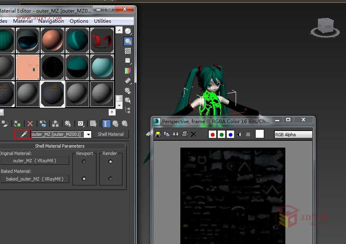Click the checkered Background icon in side toolbar
This screenshot has height=244, width=346.
(128, 51)
